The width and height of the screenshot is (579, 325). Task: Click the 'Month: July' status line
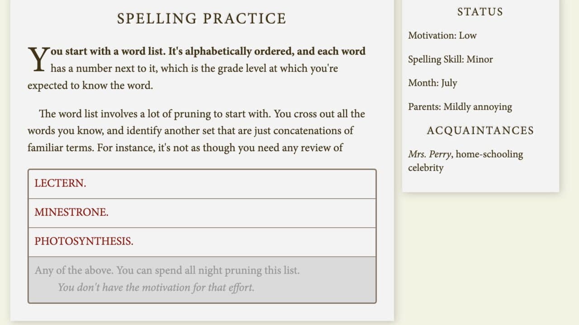point(432,83)
